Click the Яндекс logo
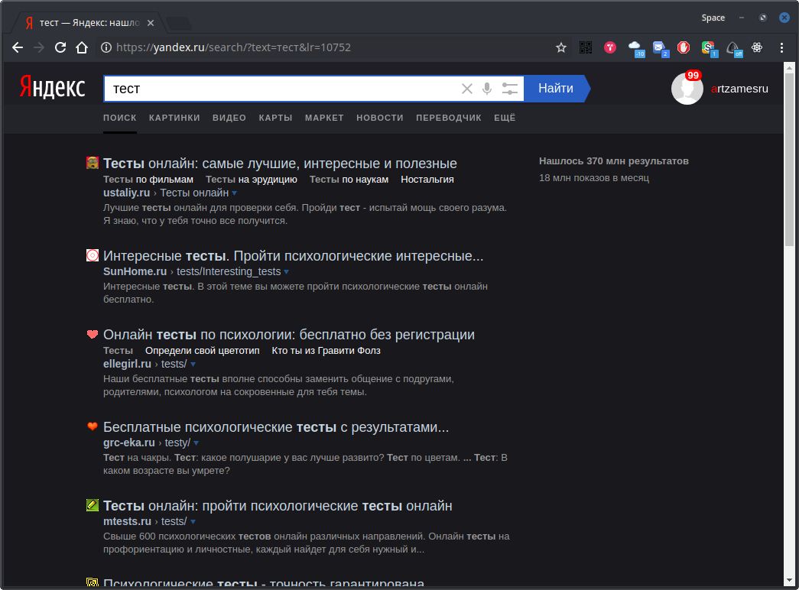This screenshot has width=799, height=590. 52,87
